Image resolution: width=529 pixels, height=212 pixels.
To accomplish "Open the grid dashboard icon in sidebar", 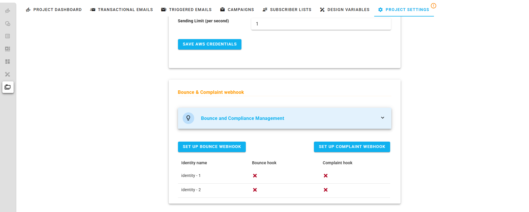I will click(x=8, y=62).
